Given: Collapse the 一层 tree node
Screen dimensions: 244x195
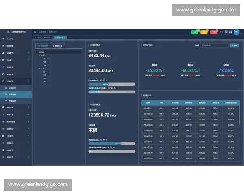Looking at the screenshot, I should 39,55.
